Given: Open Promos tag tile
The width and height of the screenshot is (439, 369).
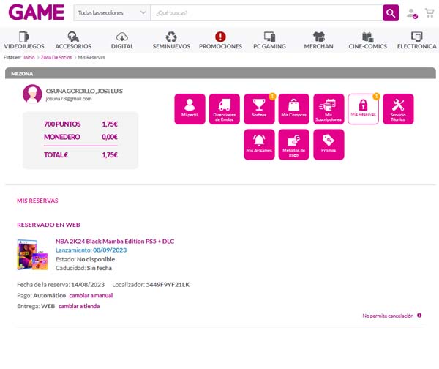Looking at the screenshot, I should pos(329,144).
